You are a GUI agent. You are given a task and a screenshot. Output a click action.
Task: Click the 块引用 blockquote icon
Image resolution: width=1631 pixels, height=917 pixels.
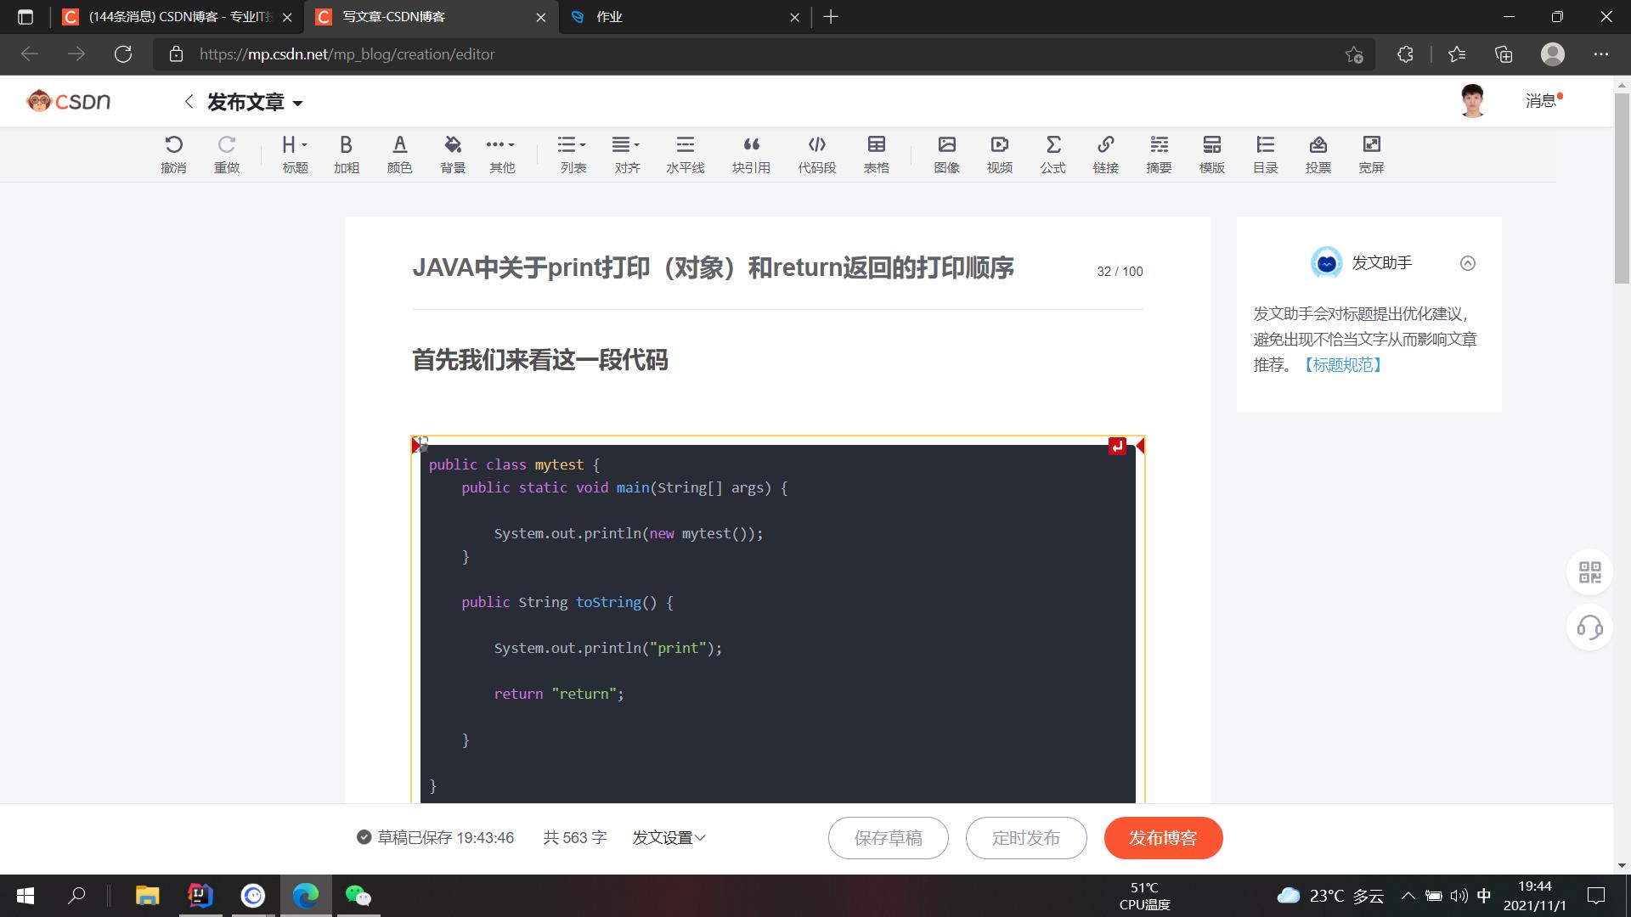(x=751, y=154)
